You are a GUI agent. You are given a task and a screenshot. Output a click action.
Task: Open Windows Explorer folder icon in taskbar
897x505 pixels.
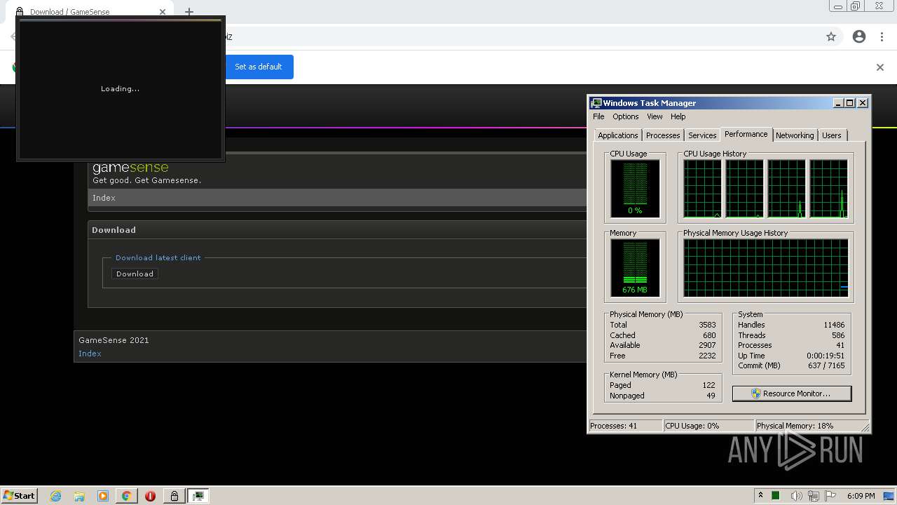click(79, 496)
